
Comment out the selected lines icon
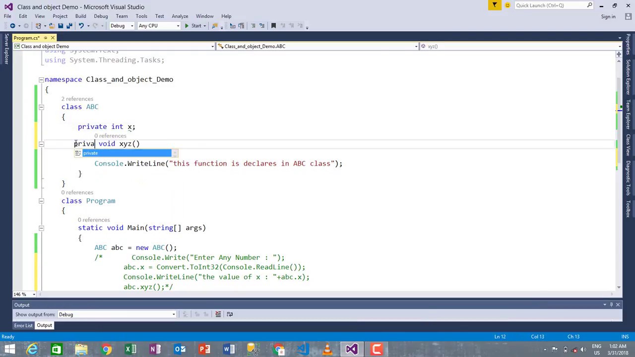tap(253, 26)
